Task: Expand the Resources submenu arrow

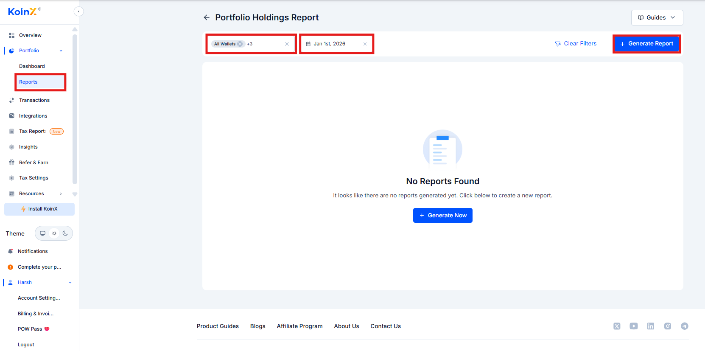Action: coord(61,194)
